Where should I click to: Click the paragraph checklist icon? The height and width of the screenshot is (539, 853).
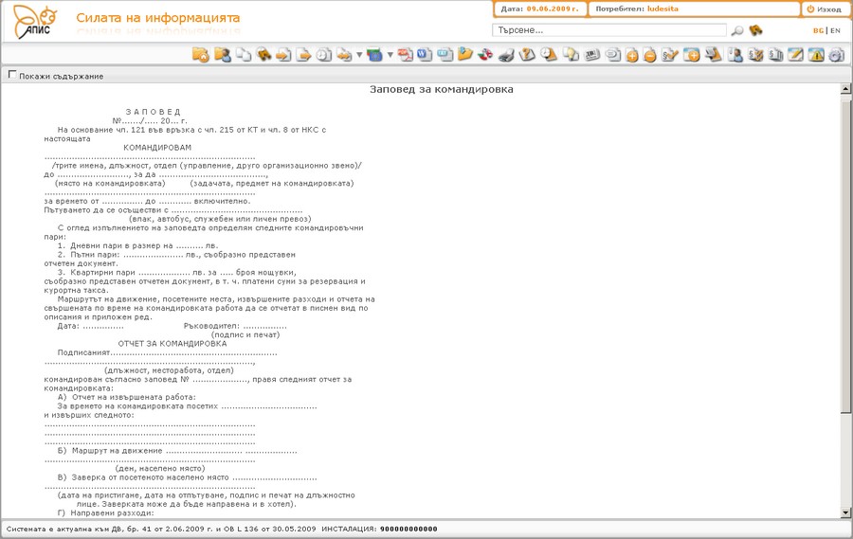pos(755,54)
